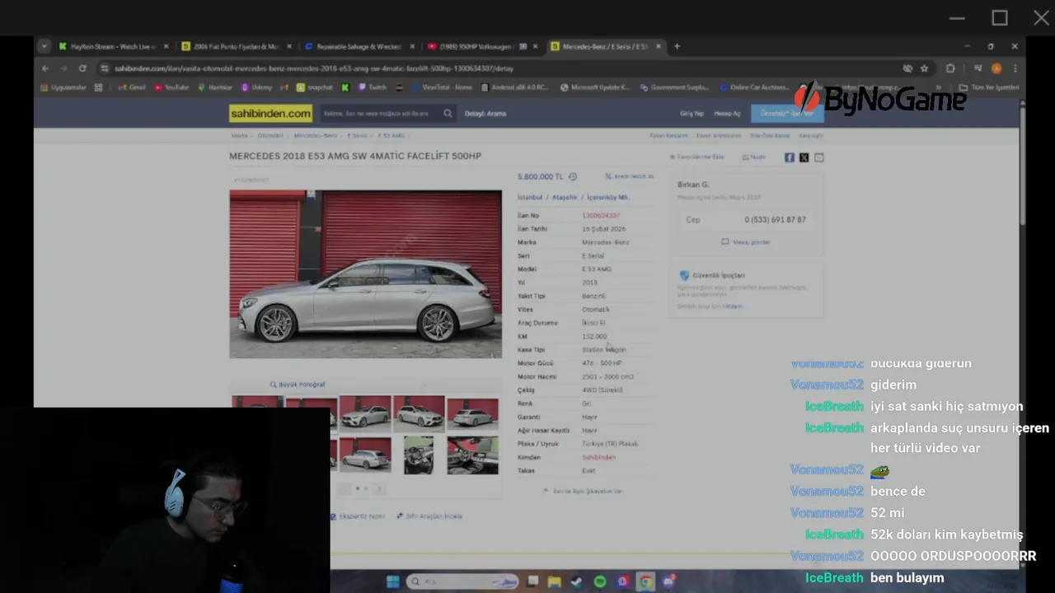Click Giriş Yap link

692,114
